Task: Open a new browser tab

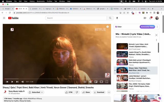Action: coord(152,9)
